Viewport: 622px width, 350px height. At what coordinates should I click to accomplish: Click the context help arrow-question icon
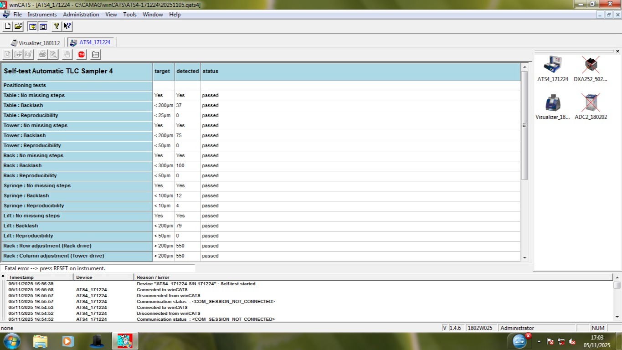pos(67,26)
